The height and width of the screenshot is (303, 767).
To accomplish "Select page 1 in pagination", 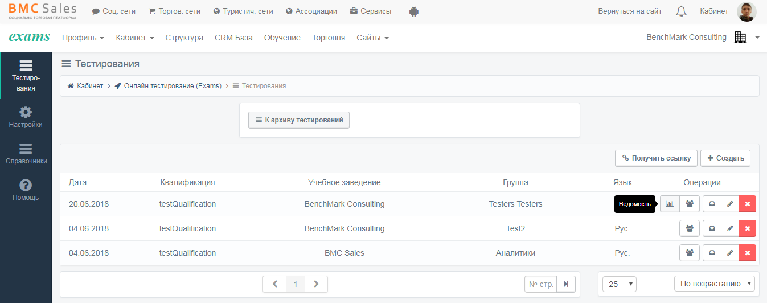I will [x=296, y=284].
